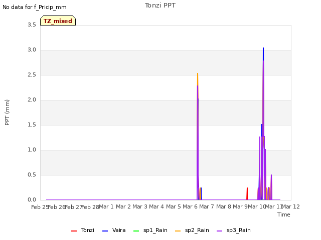Click the 2.5 y-axis tick label
This screenshot has width=321, height=240.
tap(32, 74)
